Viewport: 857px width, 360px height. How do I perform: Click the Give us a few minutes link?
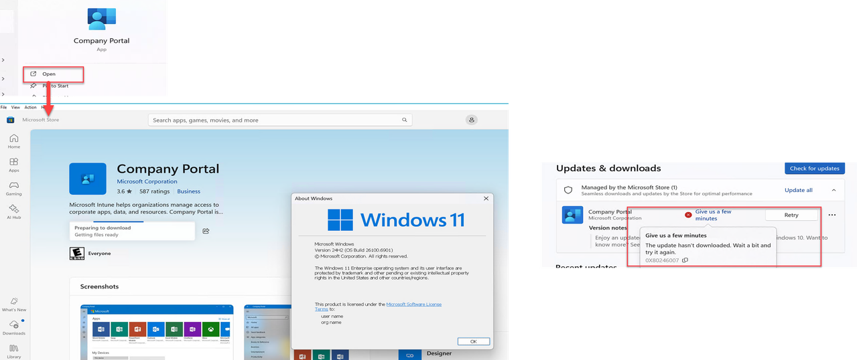pos(713,215)
